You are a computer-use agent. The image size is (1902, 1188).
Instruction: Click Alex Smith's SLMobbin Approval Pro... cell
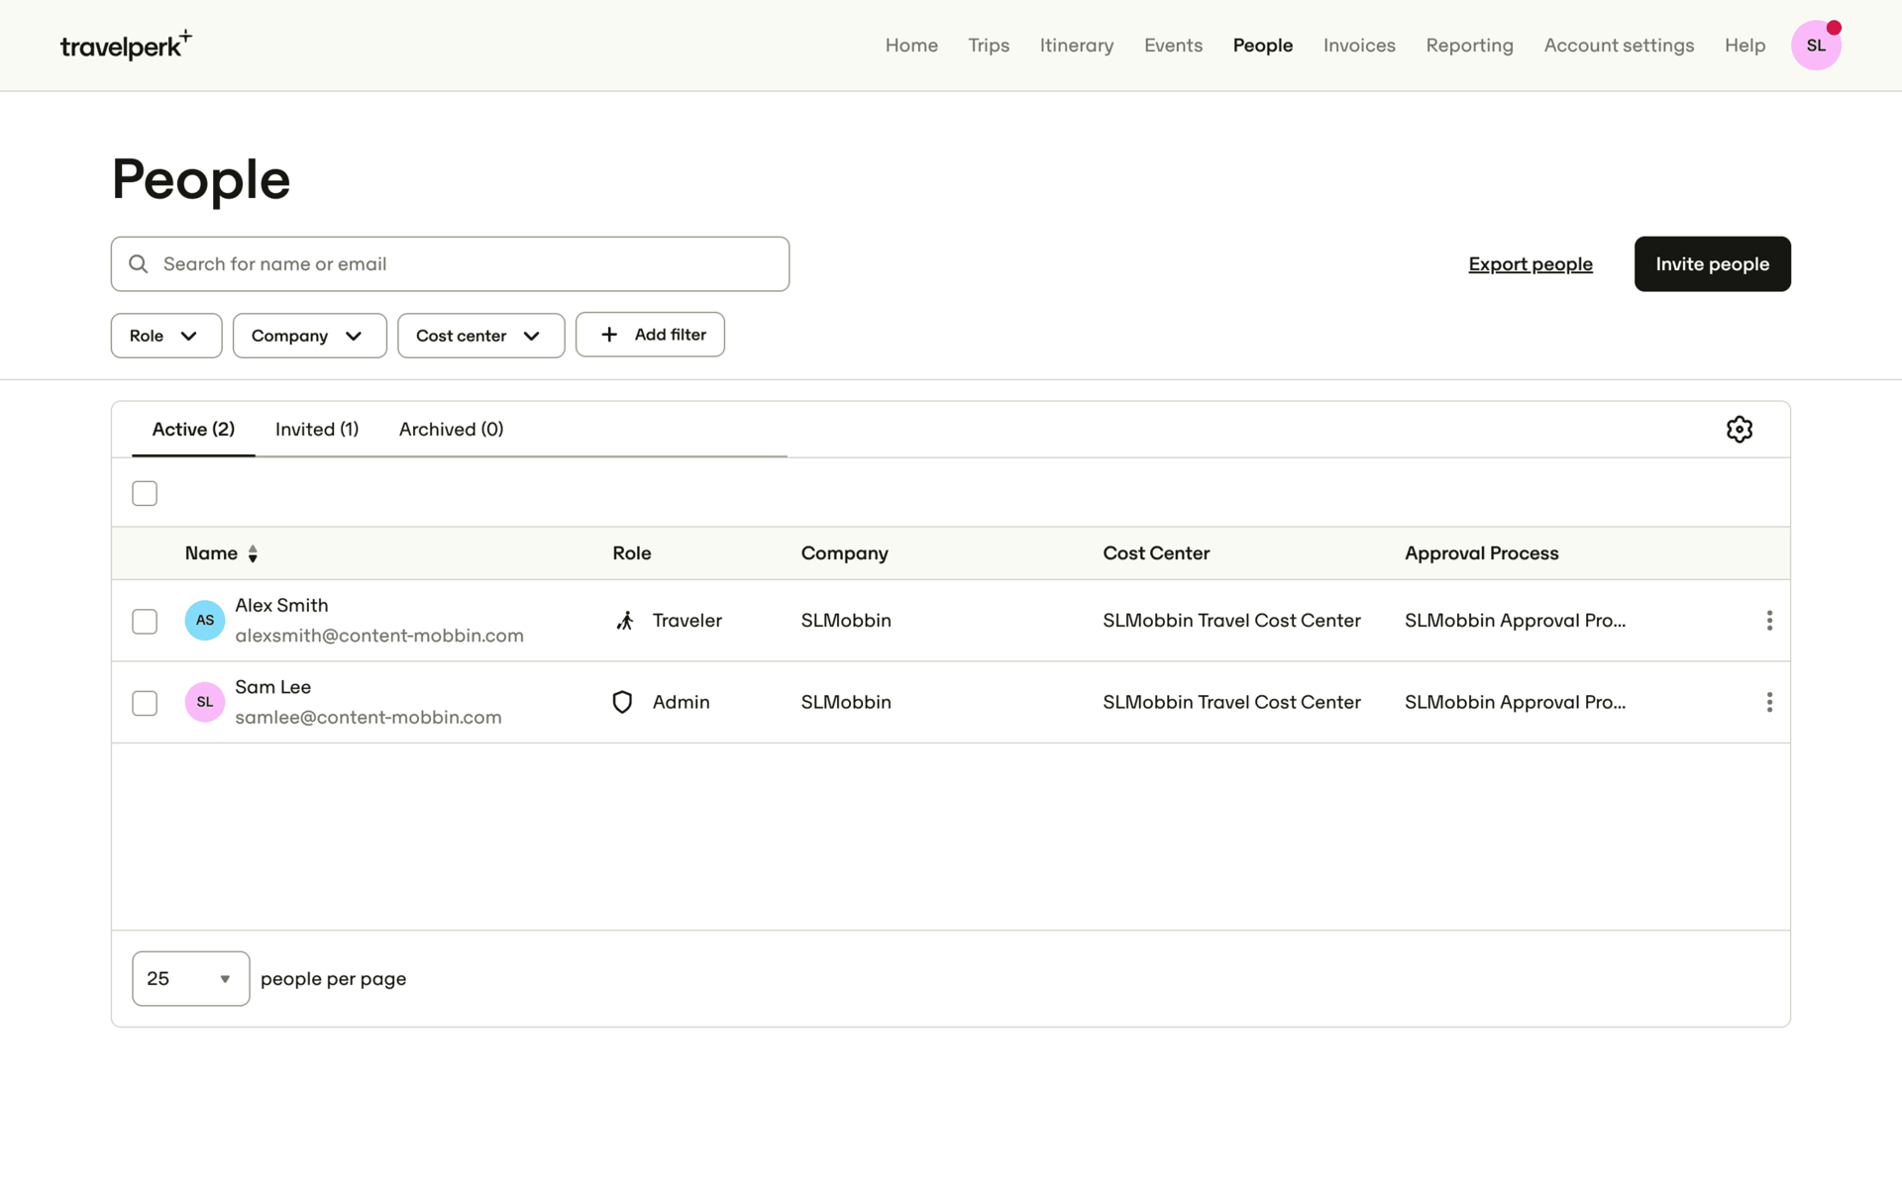click(1515, 621)
